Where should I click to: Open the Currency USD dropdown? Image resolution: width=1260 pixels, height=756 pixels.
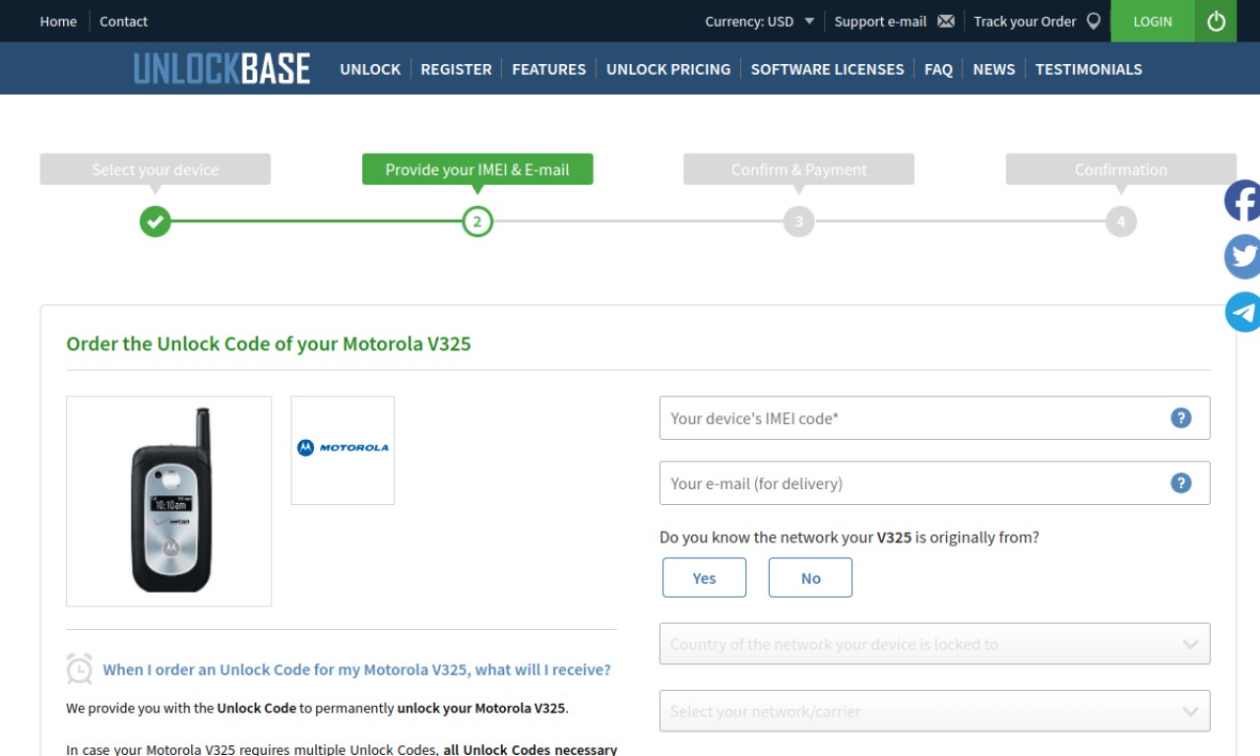pyautogui.click(x=760, y=21)
